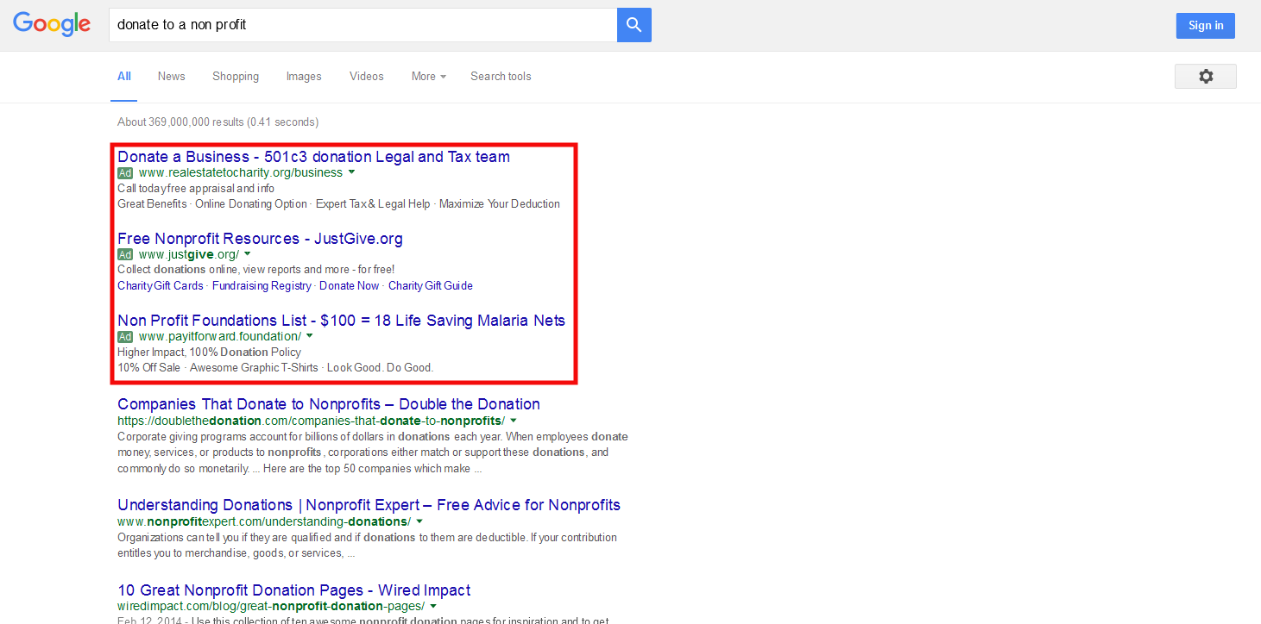The height and width of the screenshot is (624, 1261).
Task: Expand dropdown arrow beside justgive.org URL
Action: click(248, 254)
